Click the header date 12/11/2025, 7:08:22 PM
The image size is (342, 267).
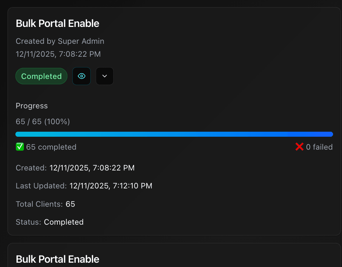click(58, 54)
